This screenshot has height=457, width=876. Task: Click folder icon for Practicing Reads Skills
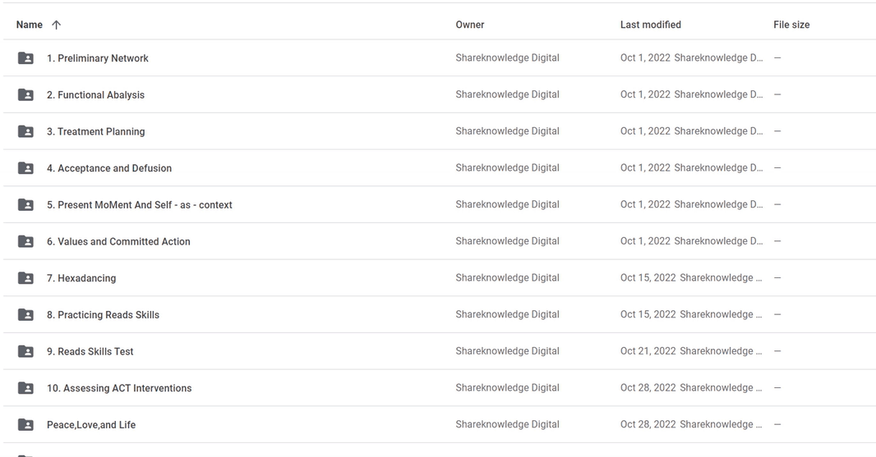26,315
